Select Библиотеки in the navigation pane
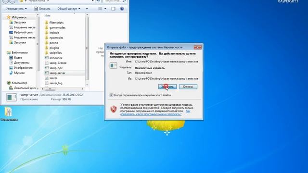The width and height of the screenshot is (308, 173). coord(19,52)
